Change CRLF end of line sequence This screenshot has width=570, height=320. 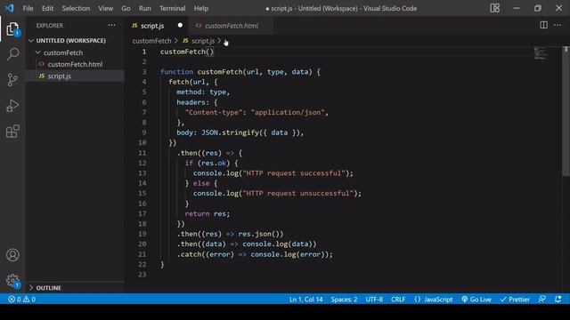398,300
